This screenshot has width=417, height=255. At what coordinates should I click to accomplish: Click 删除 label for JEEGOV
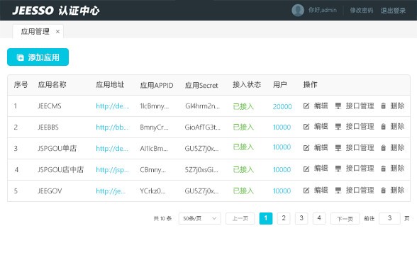(397, 190)
